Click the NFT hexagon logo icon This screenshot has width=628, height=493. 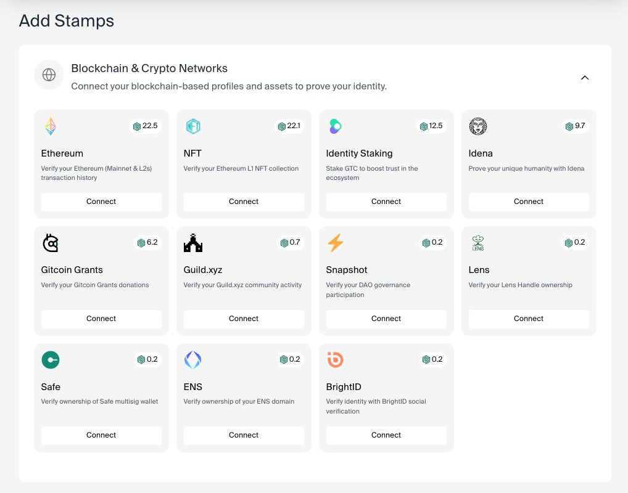[193, 126]
